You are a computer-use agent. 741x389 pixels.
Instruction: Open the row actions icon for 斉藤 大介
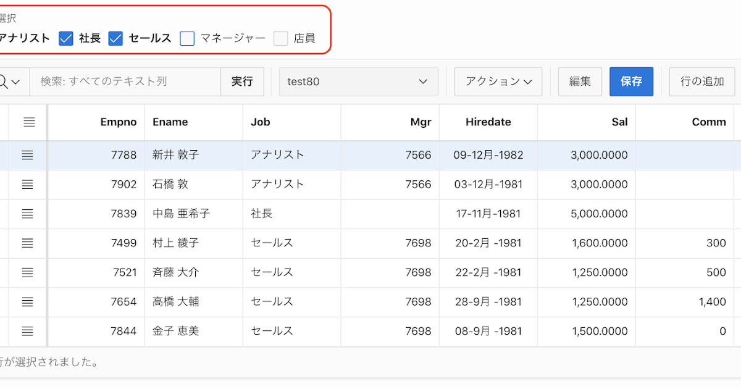pos(28,272)
